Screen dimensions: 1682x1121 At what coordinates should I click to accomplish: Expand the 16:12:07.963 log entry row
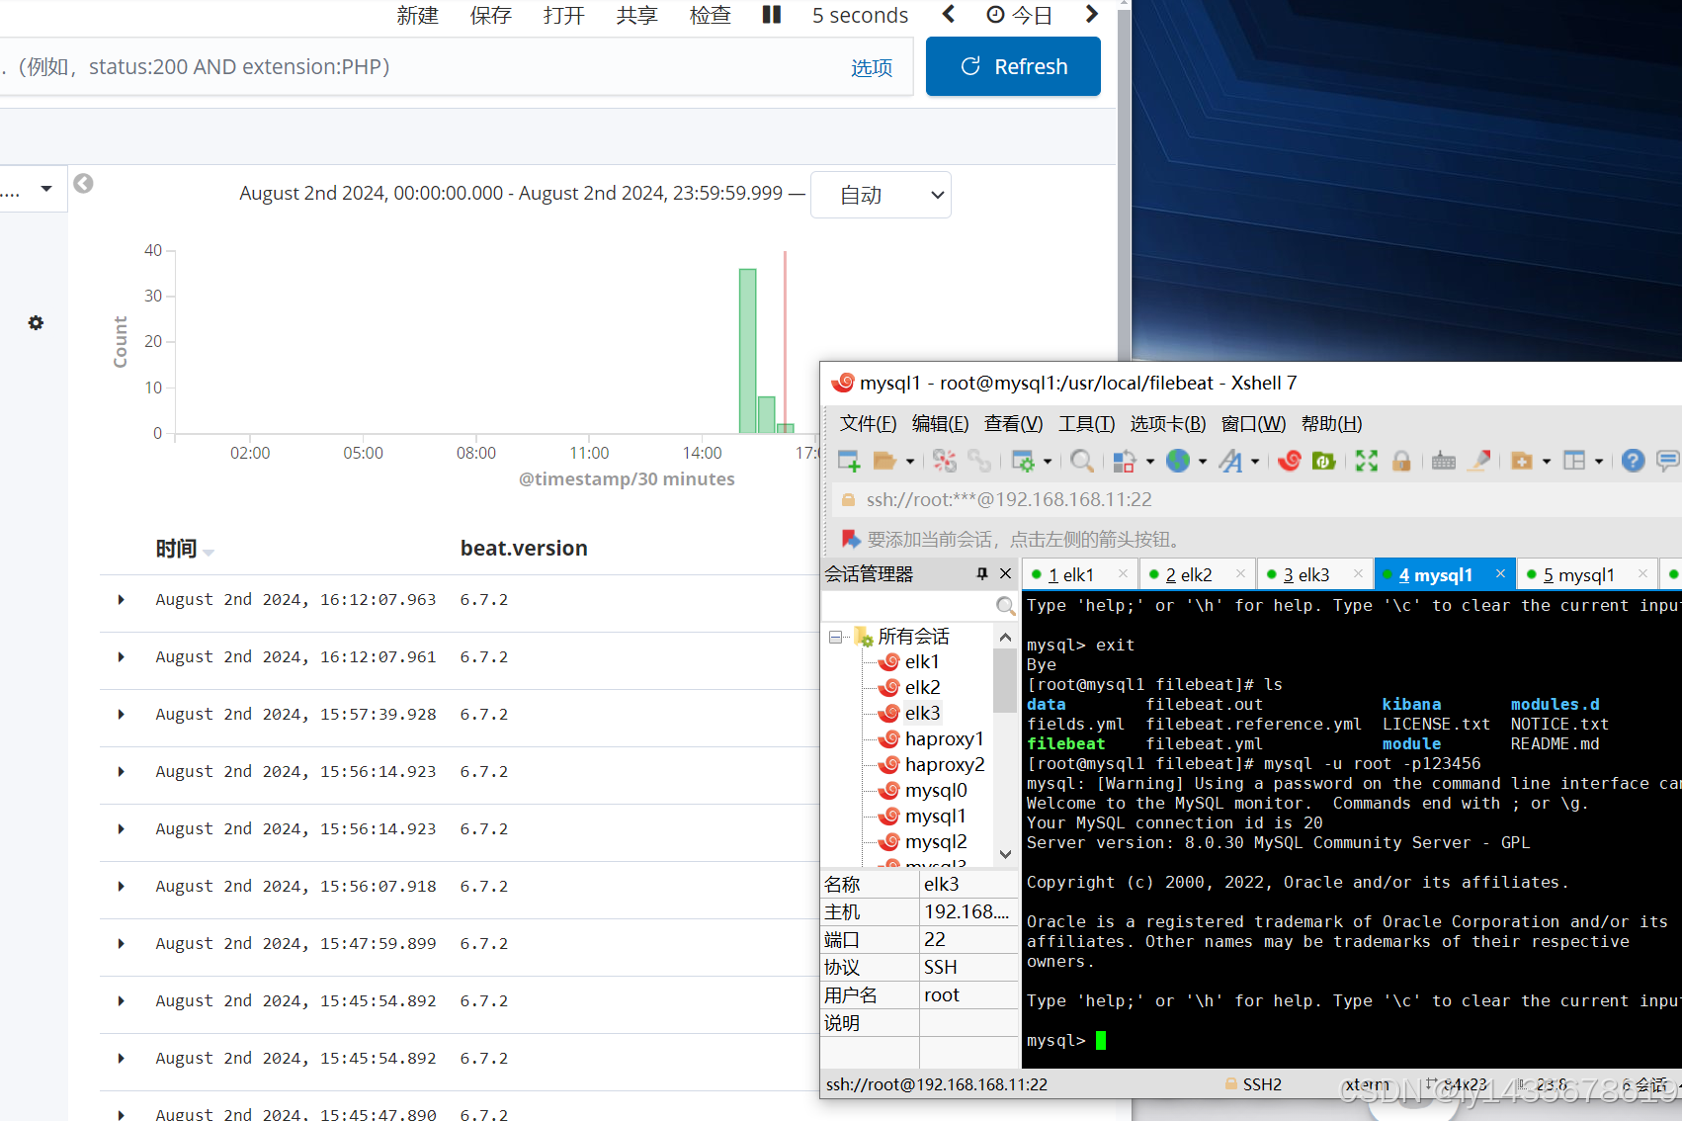pyautogui.click(x=122, y=600)
